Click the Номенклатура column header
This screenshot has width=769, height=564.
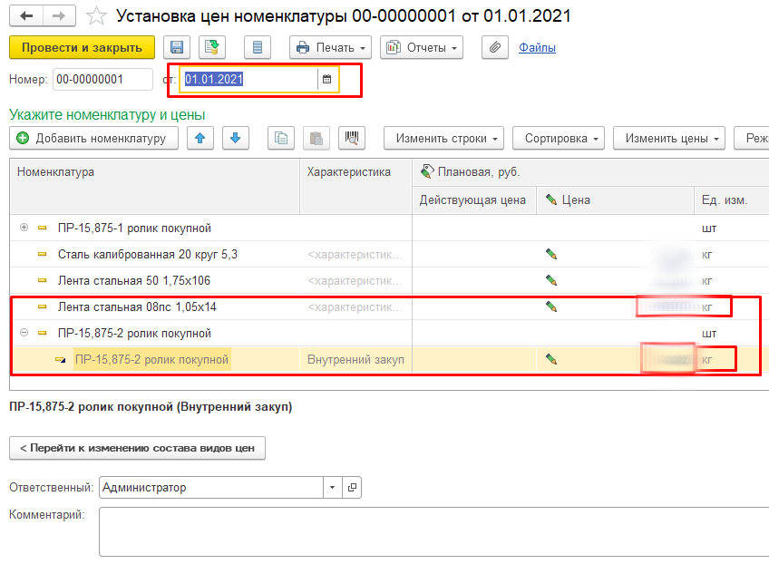tap(154, 187)
